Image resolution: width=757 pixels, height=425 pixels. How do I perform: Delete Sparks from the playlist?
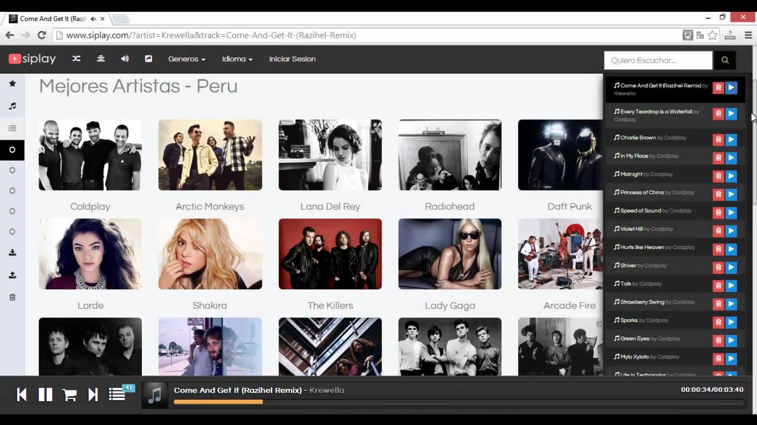718,322
